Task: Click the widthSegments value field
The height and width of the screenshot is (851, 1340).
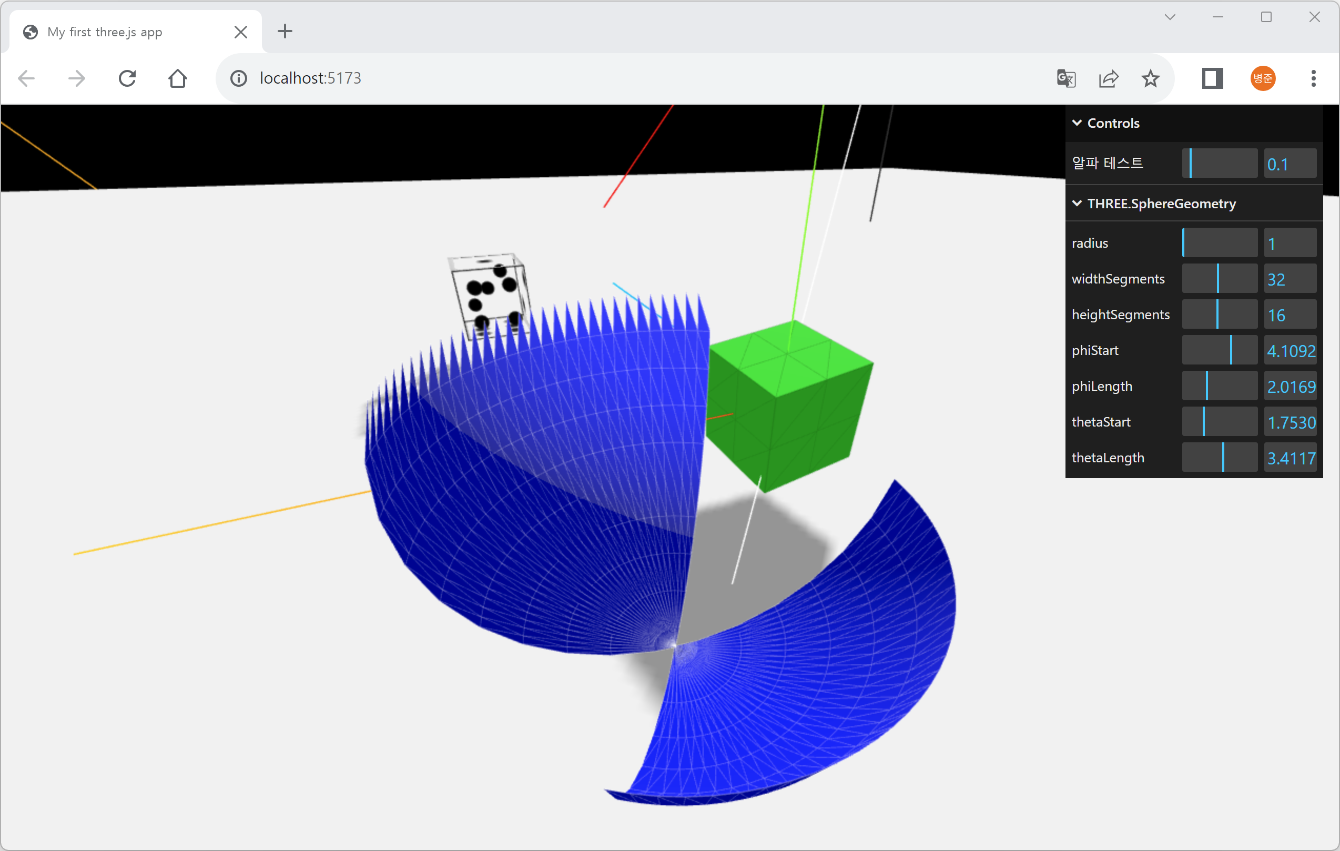Action: tap(1290, 279)
